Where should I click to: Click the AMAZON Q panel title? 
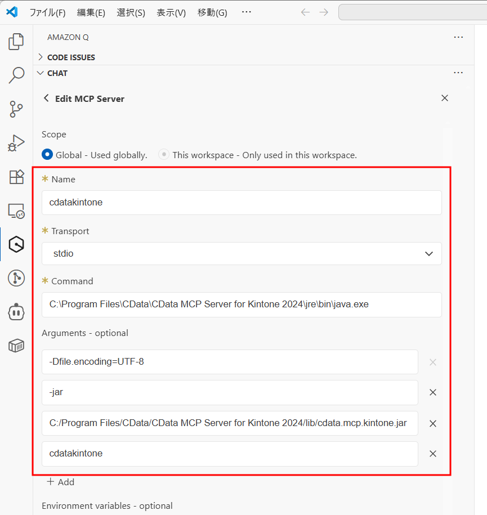coord(68,37)
